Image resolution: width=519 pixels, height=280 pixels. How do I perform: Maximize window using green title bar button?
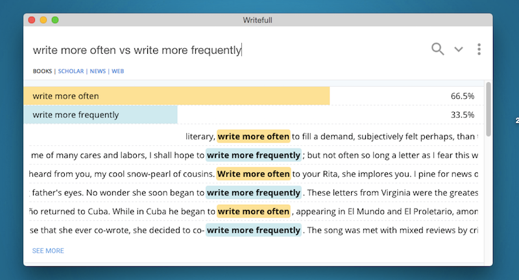pyautogui.click(x=55, y=20)
